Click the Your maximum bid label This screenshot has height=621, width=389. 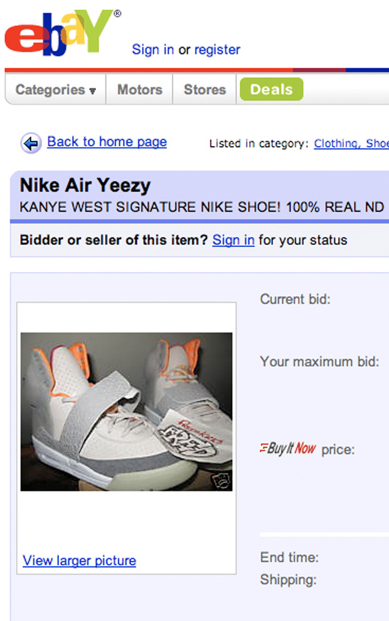click(x=319, y=362)
